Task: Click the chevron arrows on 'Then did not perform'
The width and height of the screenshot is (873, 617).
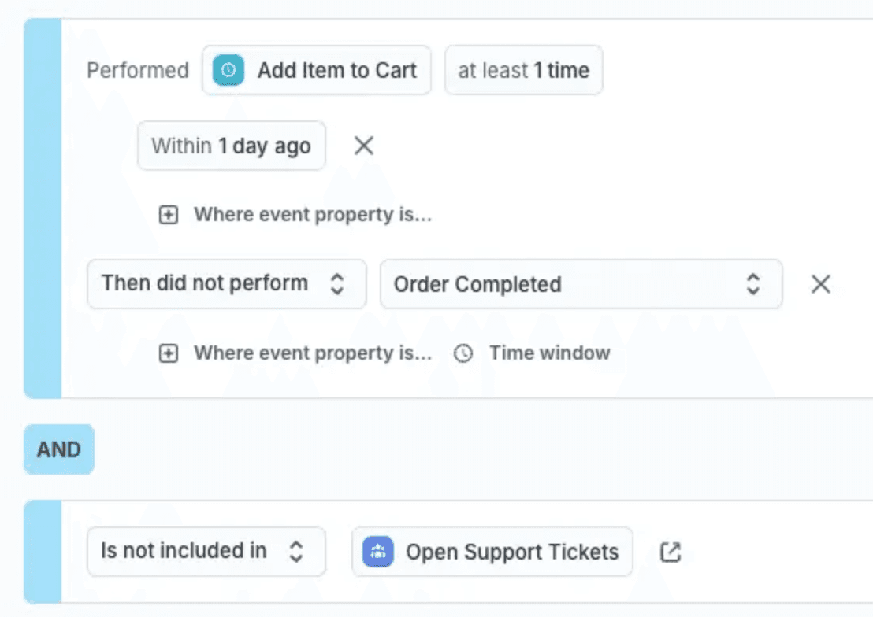Action: [337, 284]
